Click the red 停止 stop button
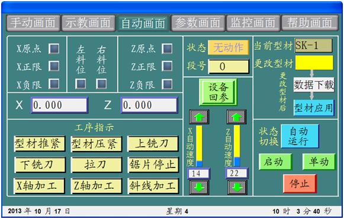 pyautogui.click(x=300, y=183)
